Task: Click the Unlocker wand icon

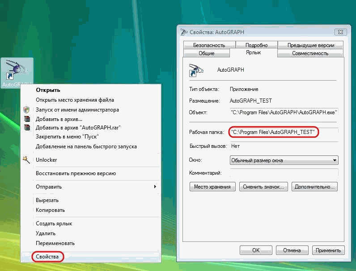Action: [27, 160]
